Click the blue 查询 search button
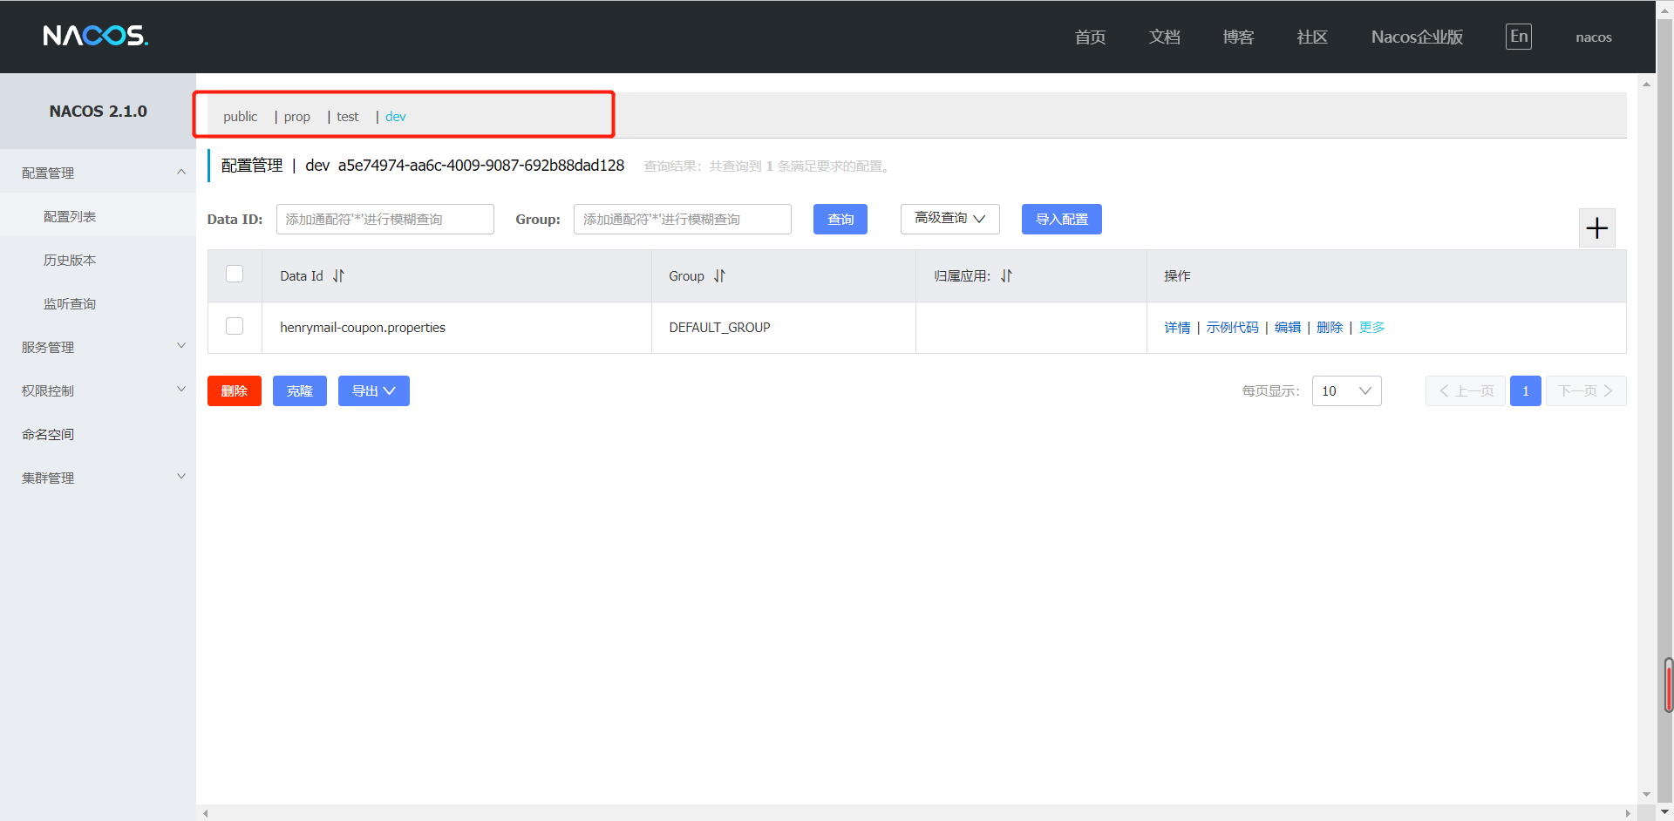The width and height of the screenshot is (1674, 821). pos(840,220)
